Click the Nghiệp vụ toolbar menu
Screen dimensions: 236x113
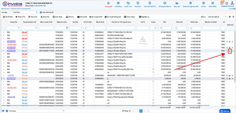click(144, 17)
